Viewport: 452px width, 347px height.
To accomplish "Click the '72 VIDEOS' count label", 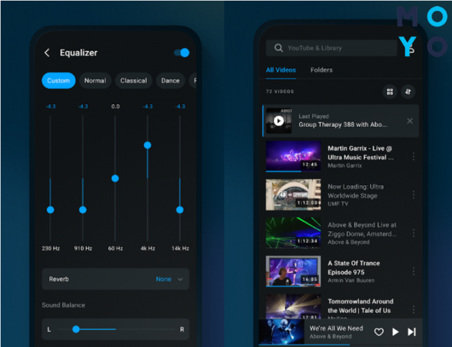I will (x=280, y=92).
